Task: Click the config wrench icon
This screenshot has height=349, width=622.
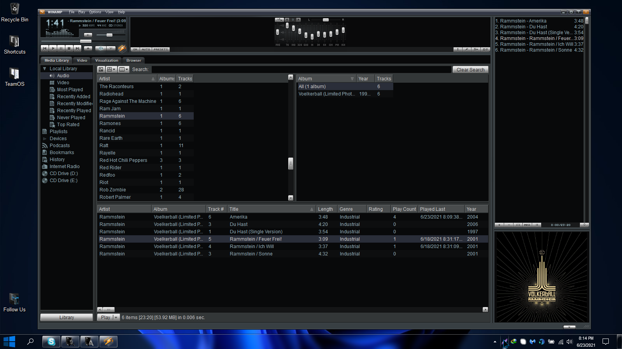Action: pos(467,49)
